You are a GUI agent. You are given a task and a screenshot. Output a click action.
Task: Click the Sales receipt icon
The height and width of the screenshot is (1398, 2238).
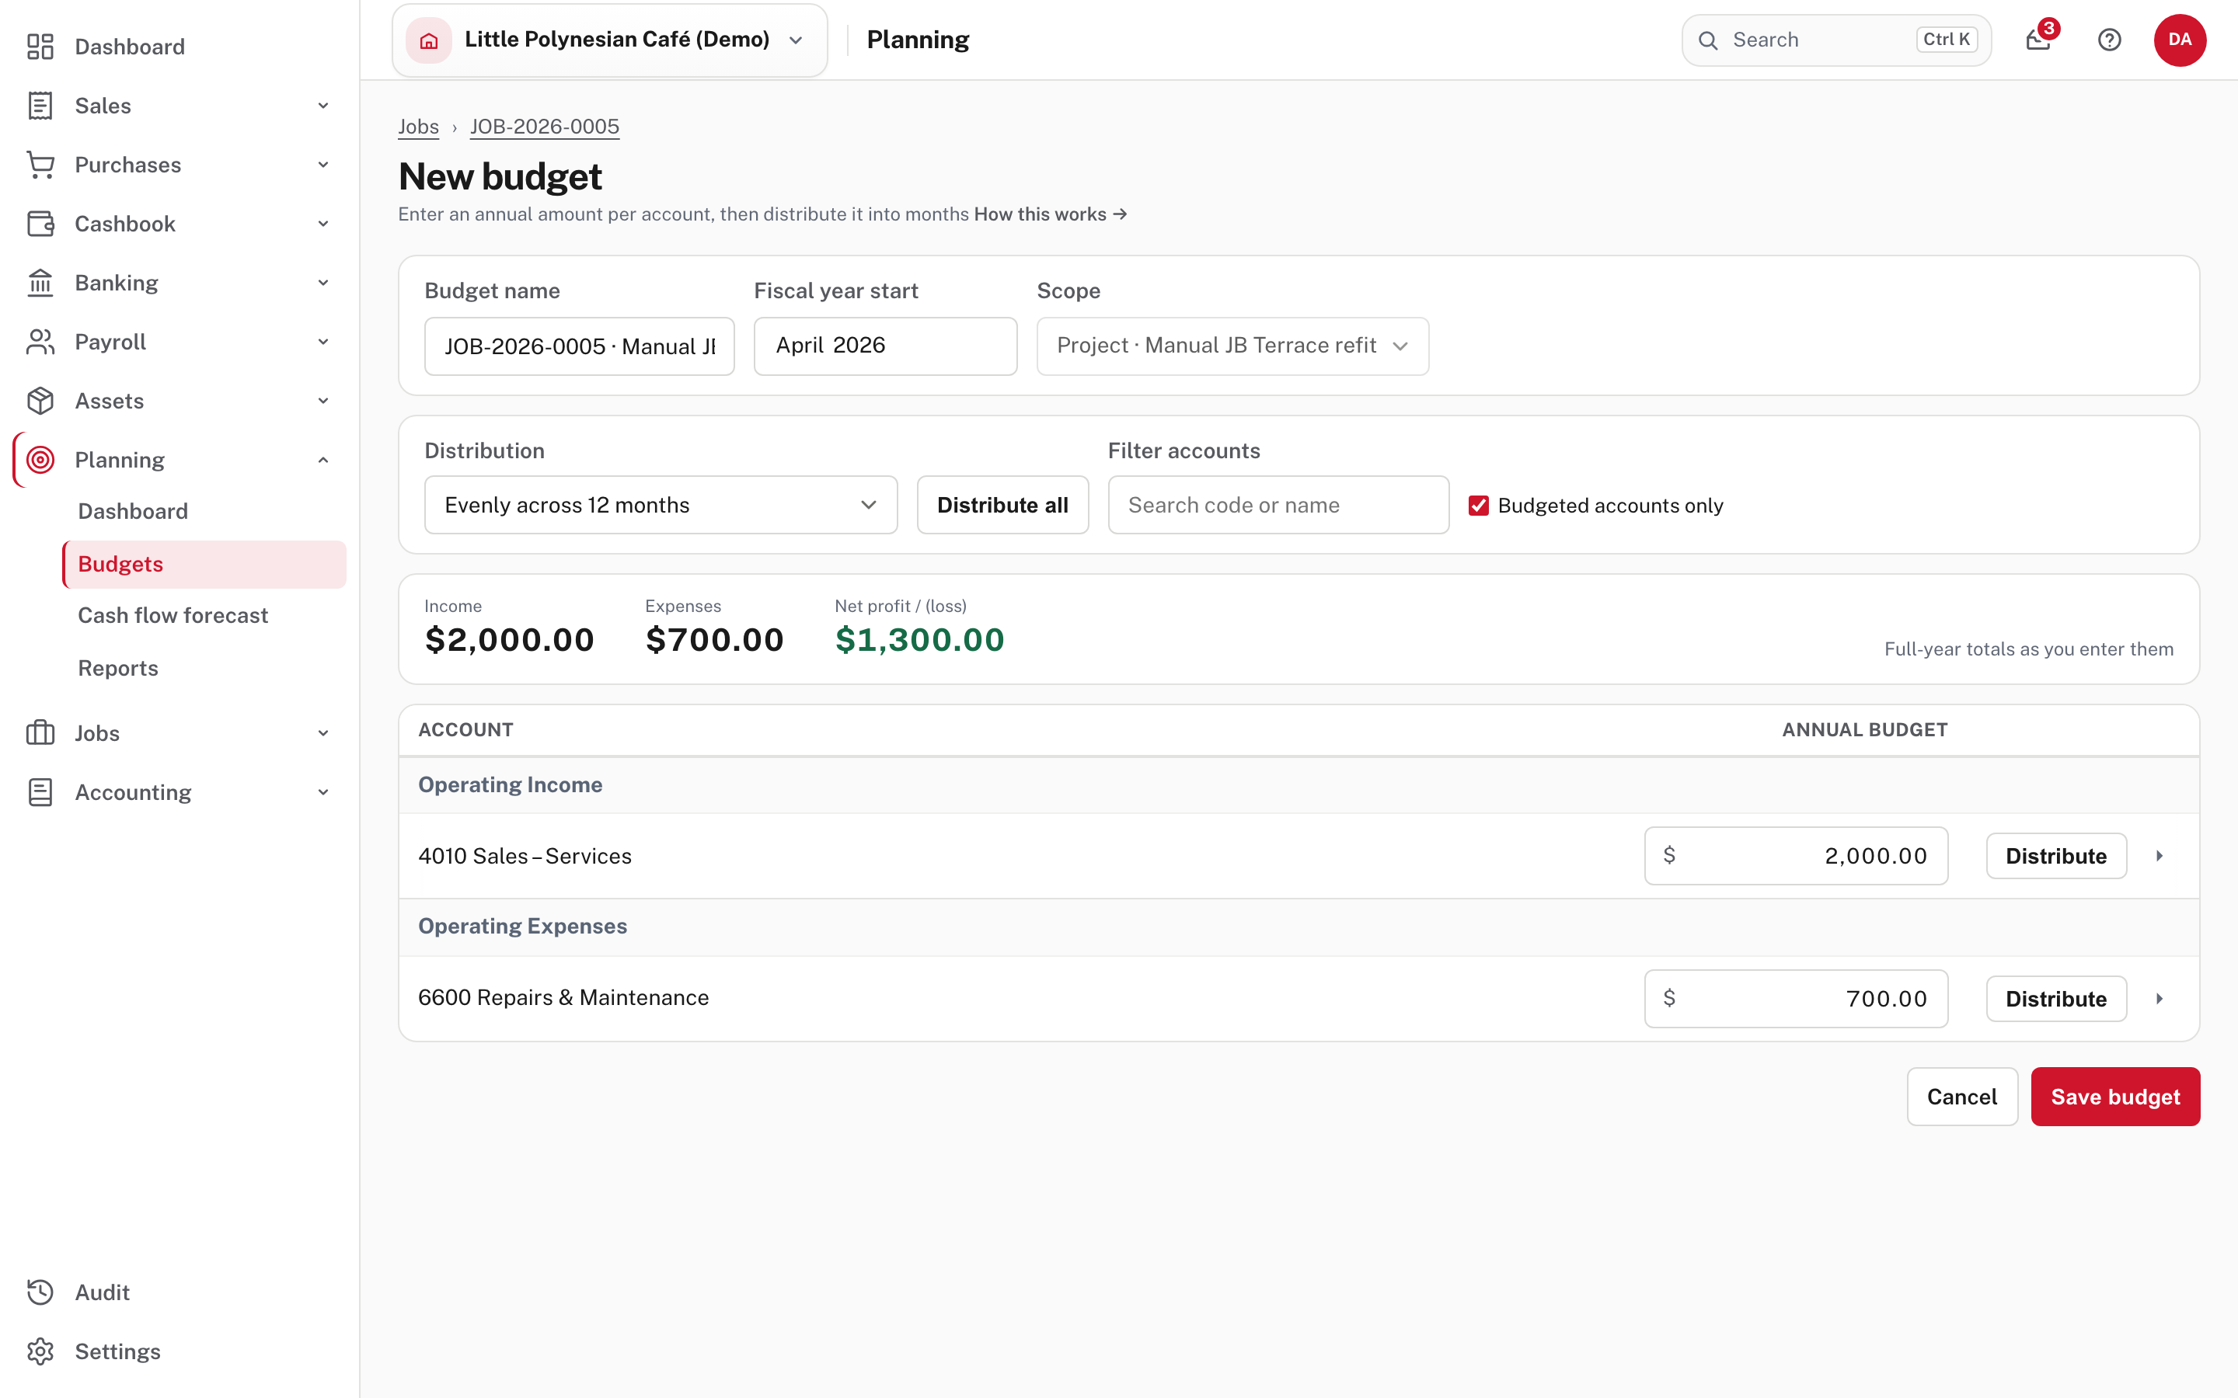[40, 106]
